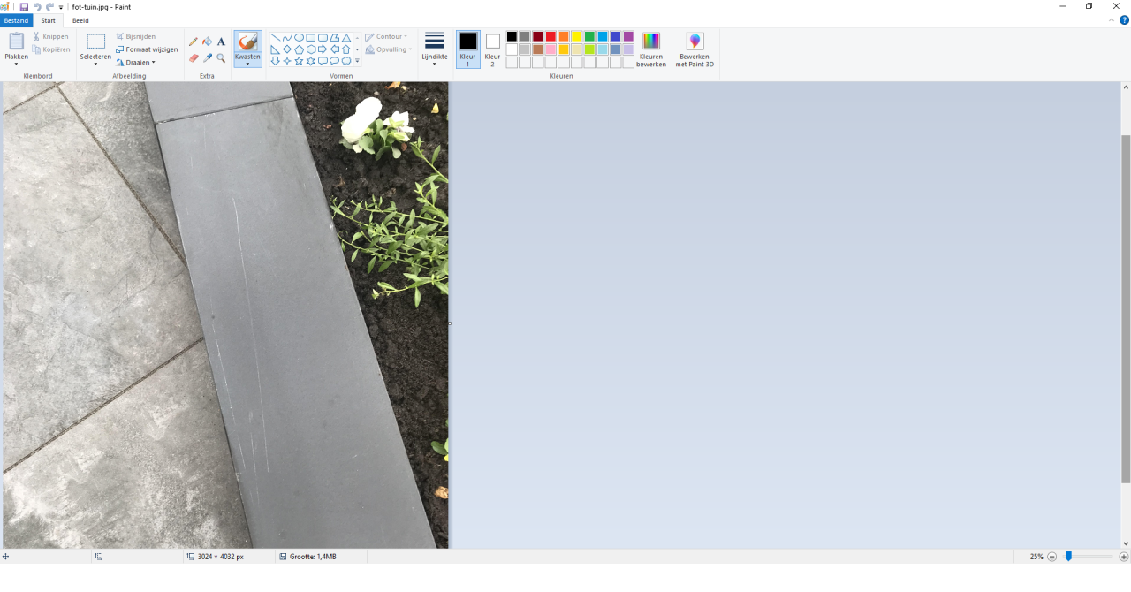Click the zoom in plus button
Viewport: 1131px width, 592px height.
(1123, 557)
